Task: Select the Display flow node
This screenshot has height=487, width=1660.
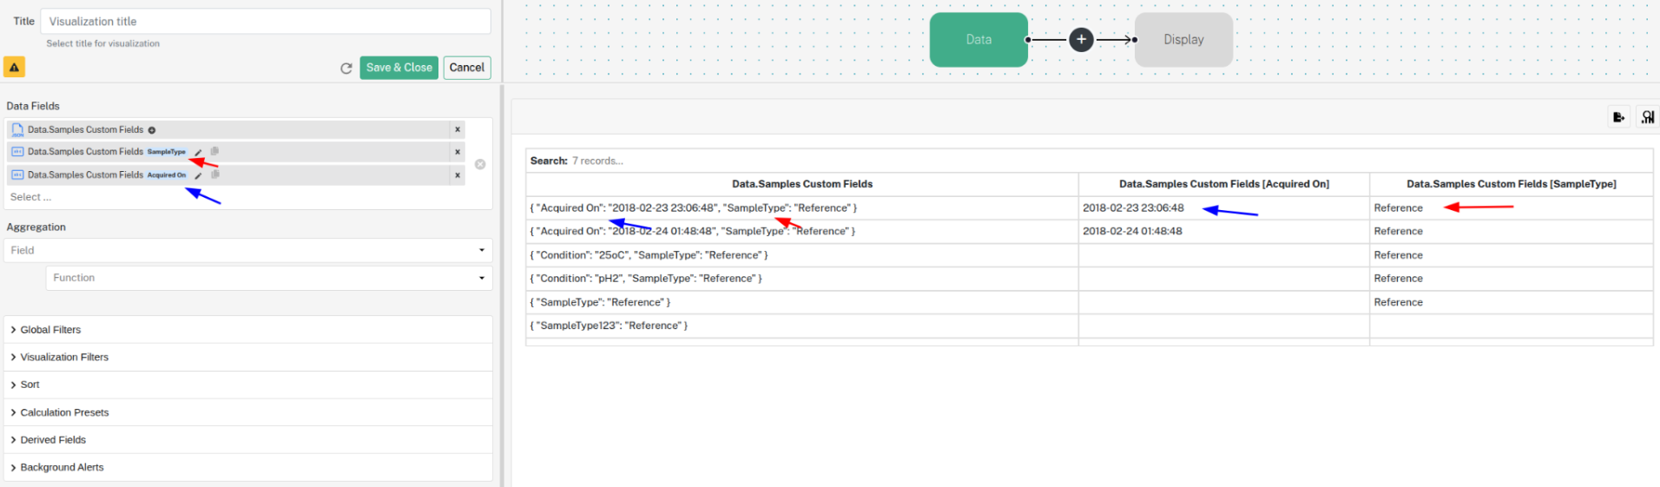Action: 1183,40
